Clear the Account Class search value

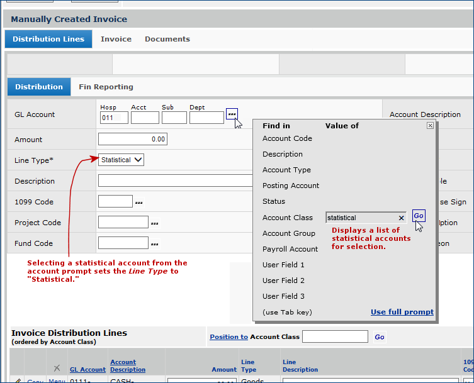[x=401, y=218]
